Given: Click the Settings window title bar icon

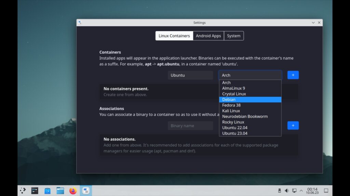Looking at the screenshot, I should [80, 22].
